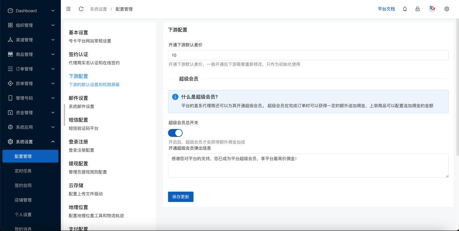Click the 开通下游默认差价 input field
459x231 pixels.
point(308,55)
